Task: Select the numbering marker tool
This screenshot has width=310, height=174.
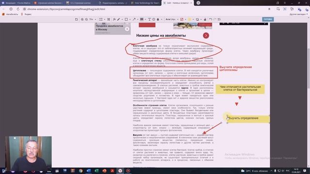Action: (x=154, y=19)
